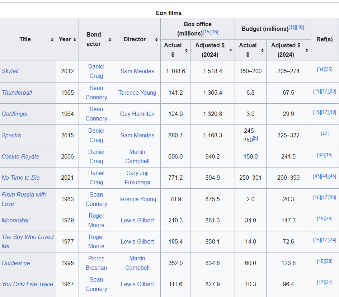Open reference [20] in Thunderball row
The image size is (339, 297).
point(333,91)
